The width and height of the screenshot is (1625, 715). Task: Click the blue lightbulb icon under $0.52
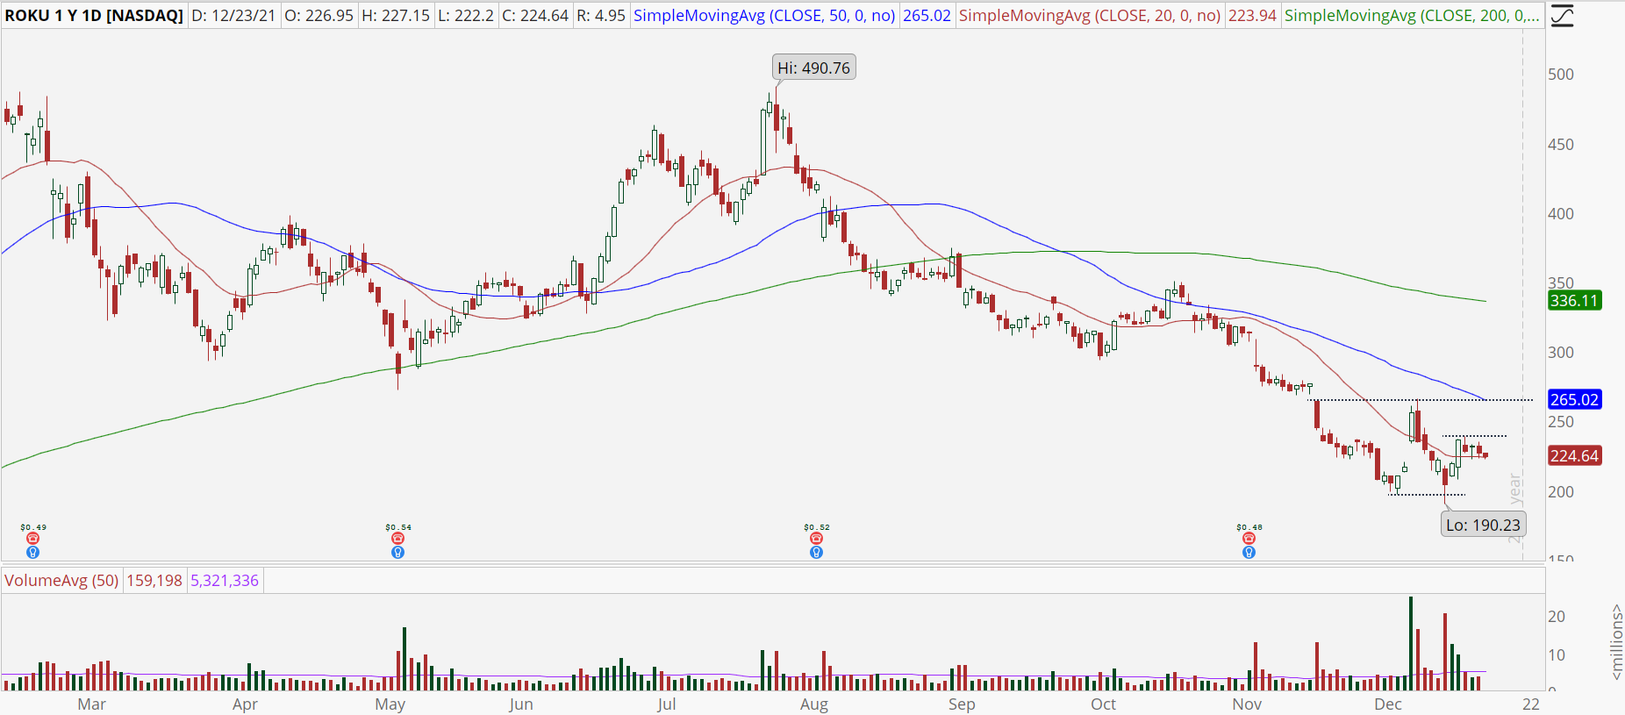click(816, 553)
